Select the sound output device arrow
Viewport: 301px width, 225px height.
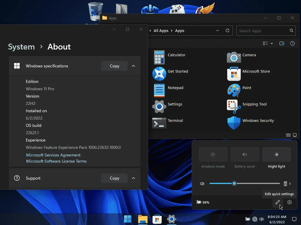290,184
